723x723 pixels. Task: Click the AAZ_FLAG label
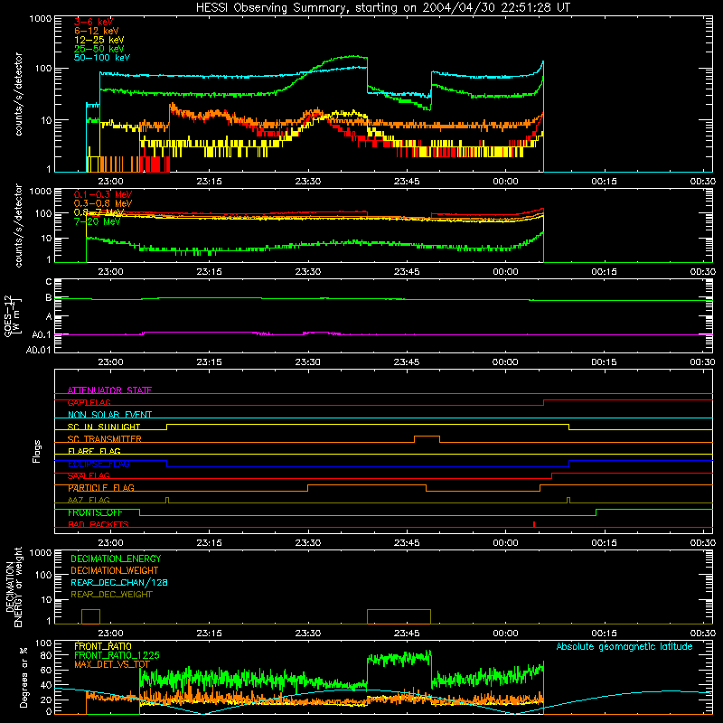[89, 500]
